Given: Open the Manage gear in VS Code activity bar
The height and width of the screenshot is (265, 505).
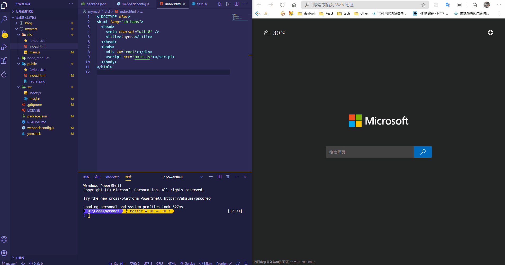Looking at the screenshot, I should coord(4,253).
